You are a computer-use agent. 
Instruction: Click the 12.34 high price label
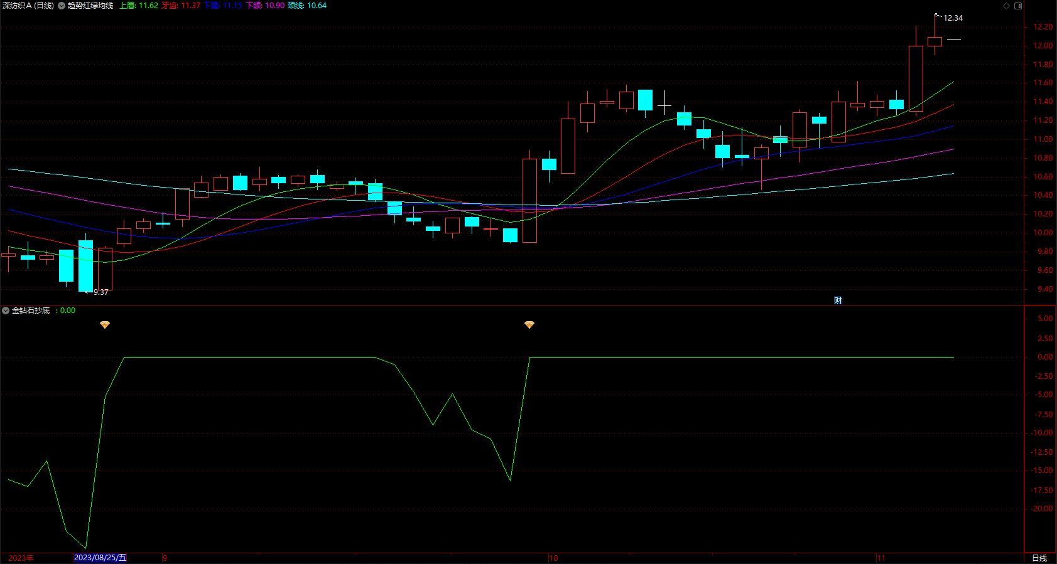[953, 18]
